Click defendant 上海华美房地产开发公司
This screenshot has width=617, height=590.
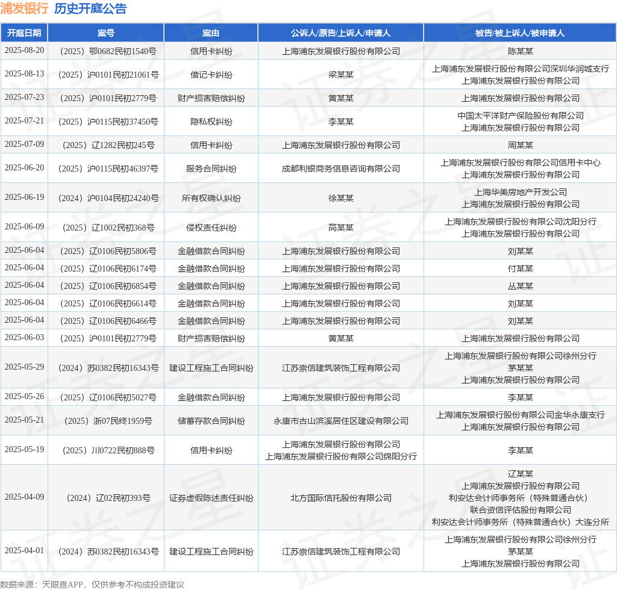pos(520,192)
